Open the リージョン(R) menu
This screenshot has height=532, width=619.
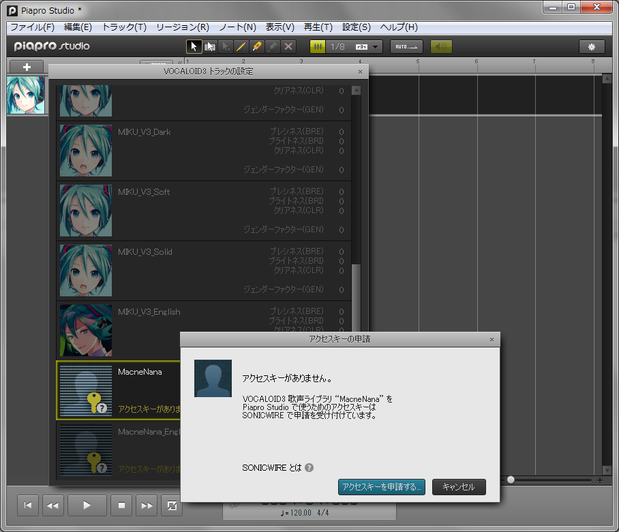pyautogui.click(x=183, y=27)
